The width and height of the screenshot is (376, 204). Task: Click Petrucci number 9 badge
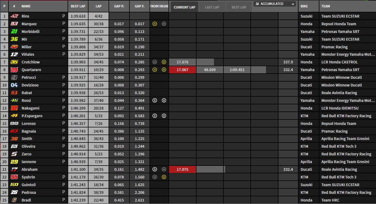(x=14, y=77)
